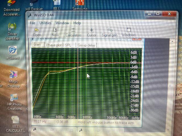The image size is (182, 136).
Task: Open the Calculators tool
Action: pyautogui.click(x=73, y=30)
